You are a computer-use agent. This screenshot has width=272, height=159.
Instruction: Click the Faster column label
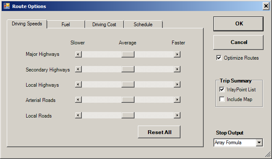click(x=178, y=43)
